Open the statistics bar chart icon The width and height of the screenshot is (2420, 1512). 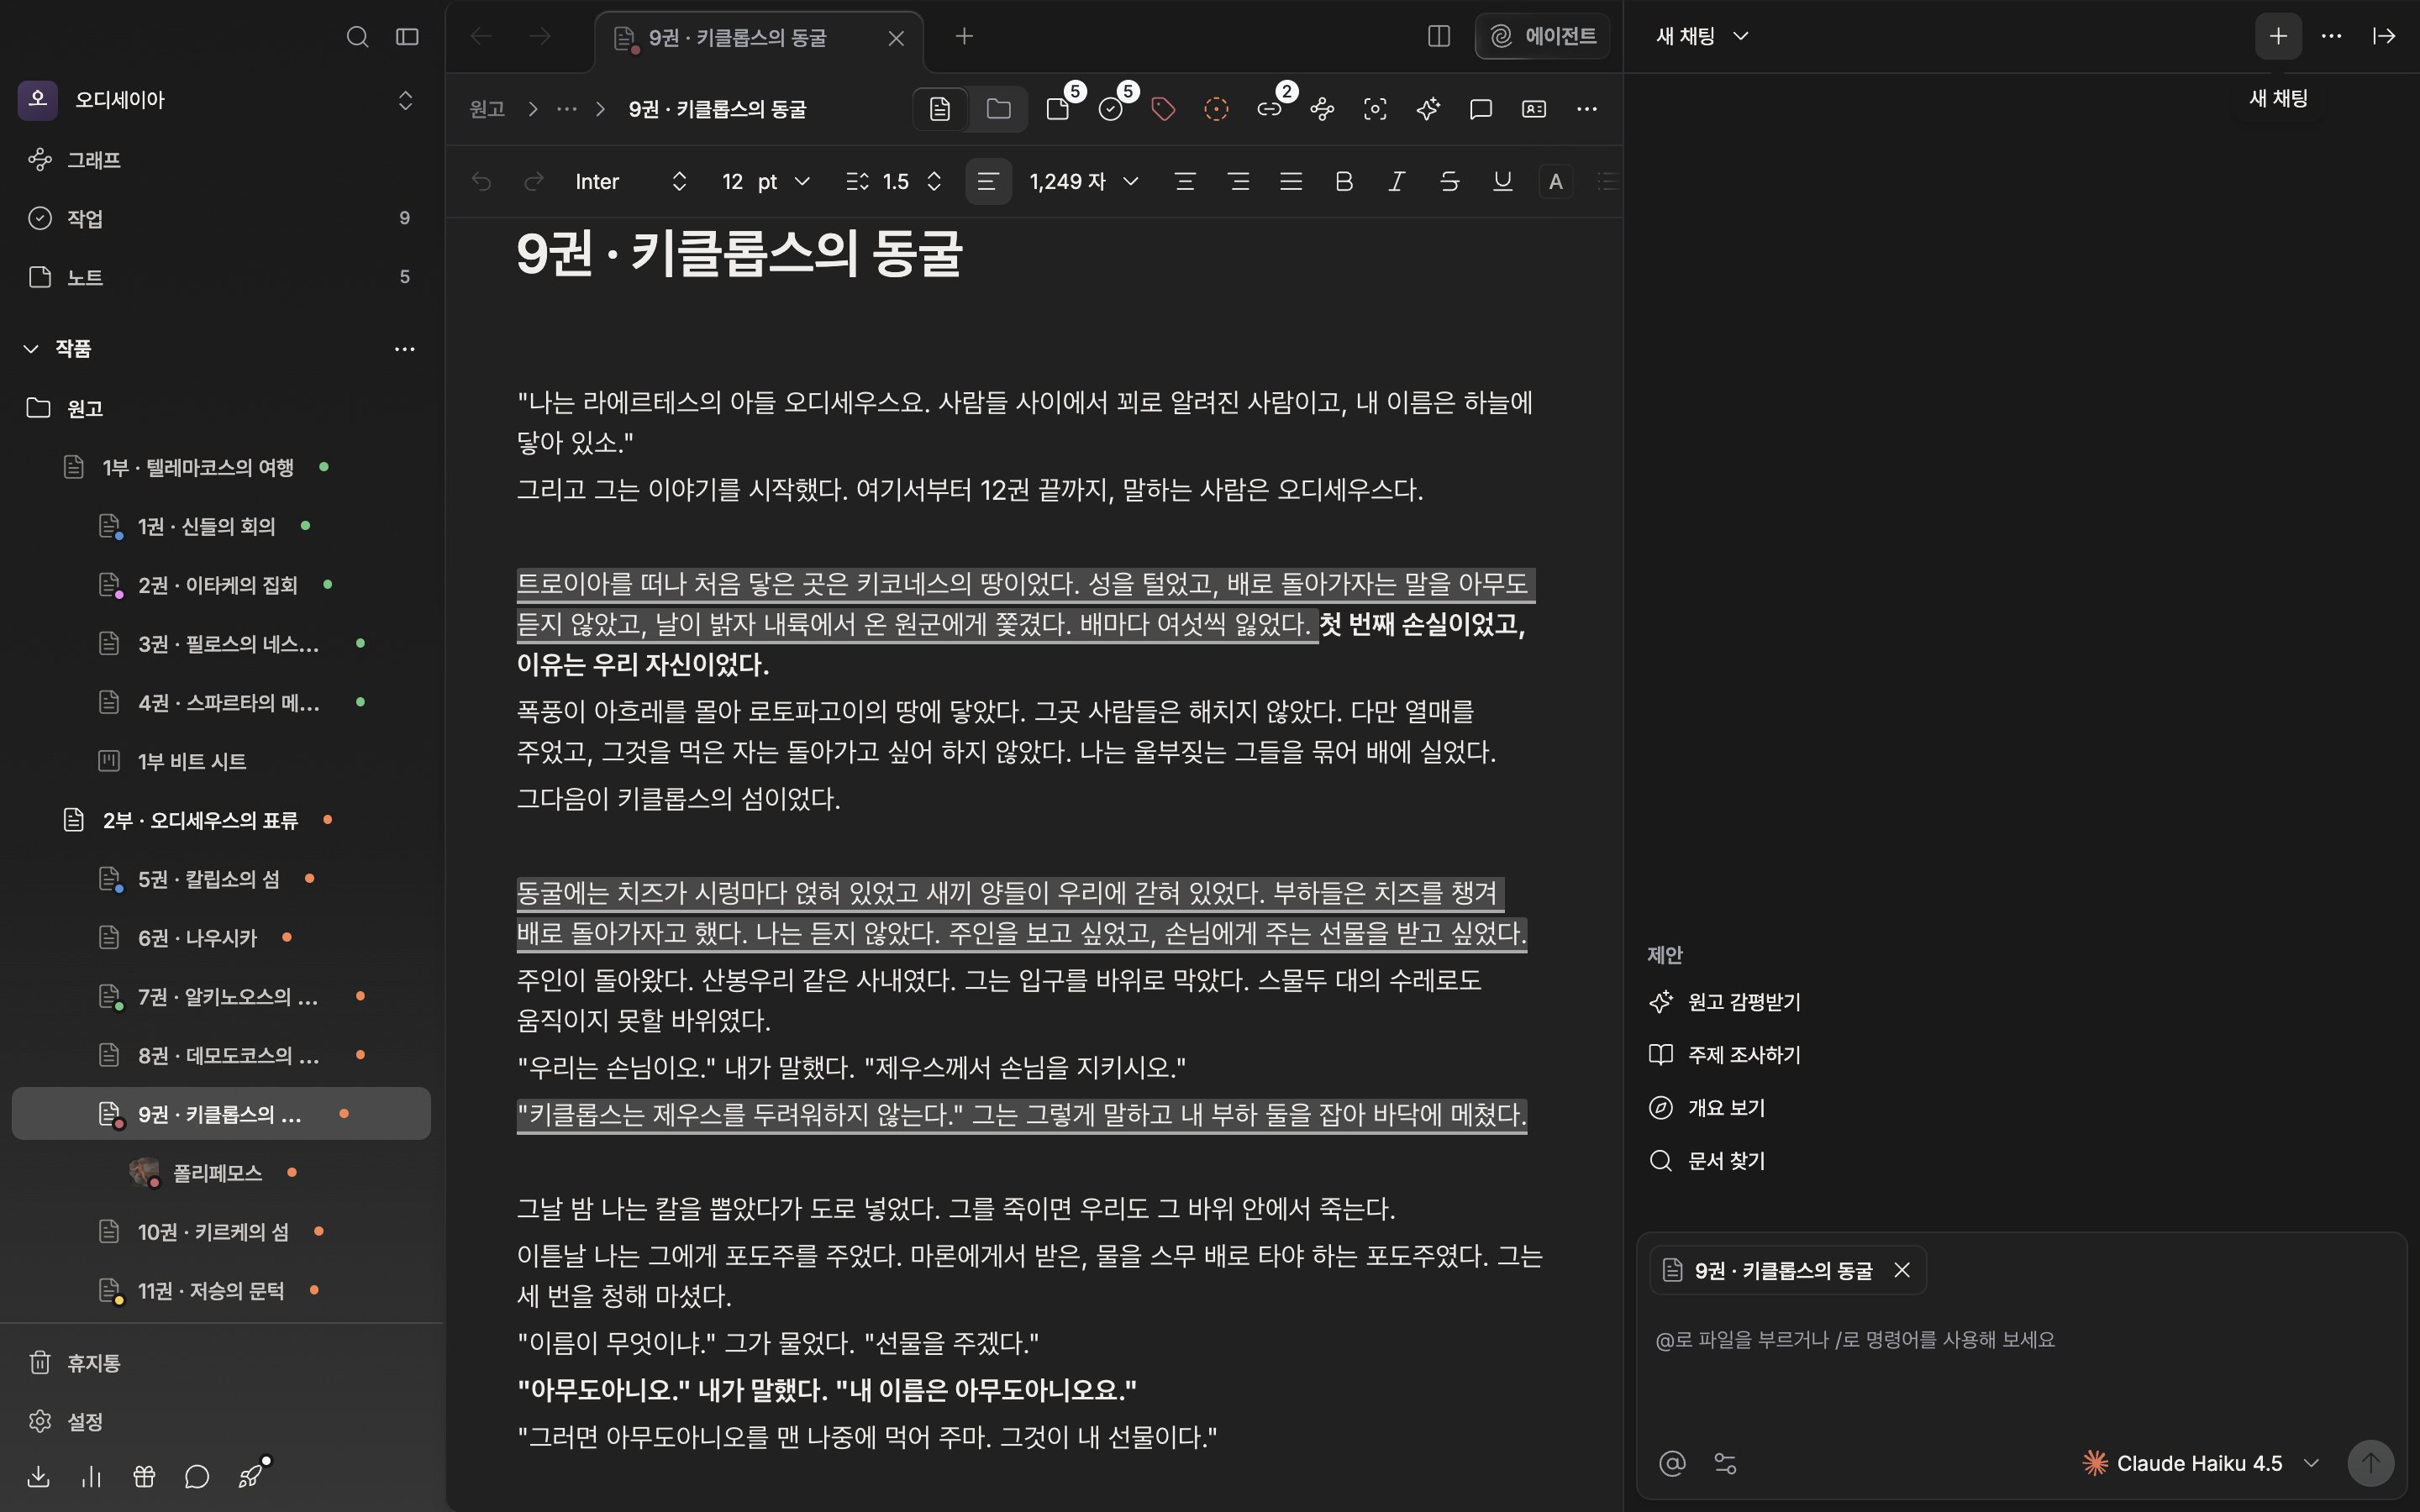pos(91,1477)
